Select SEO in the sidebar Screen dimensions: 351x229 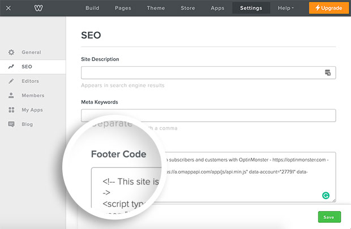click(x=33, y=67)
